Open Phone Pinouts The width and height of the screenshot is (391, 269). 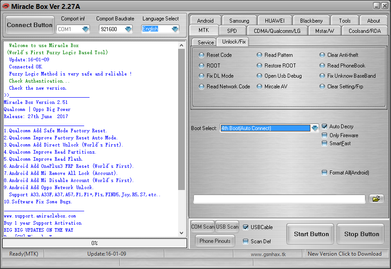point(215,241)
